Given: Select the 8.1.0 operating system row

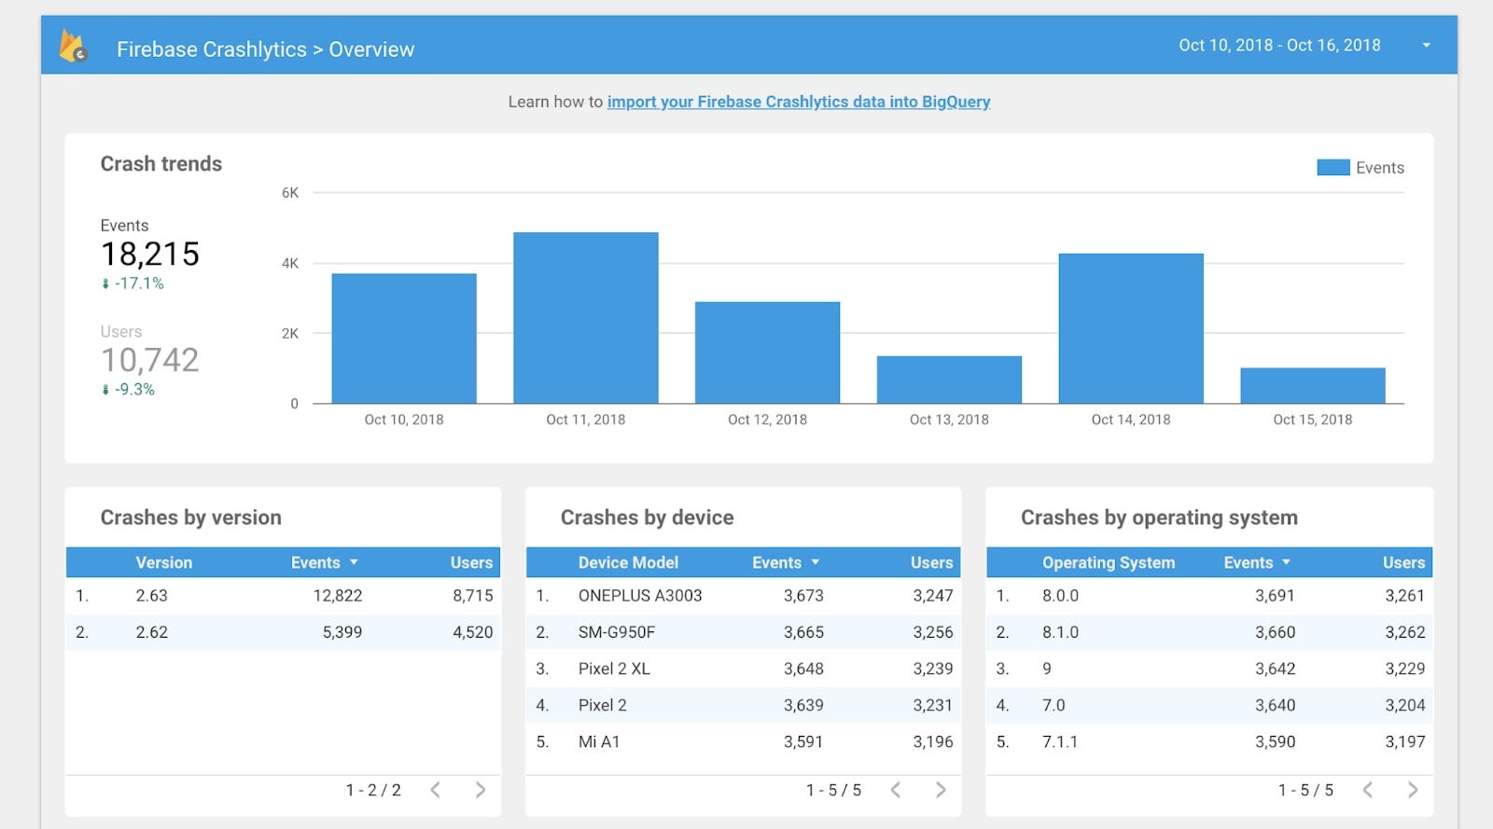Looking at the screenshot, I should pos(1209,632).
